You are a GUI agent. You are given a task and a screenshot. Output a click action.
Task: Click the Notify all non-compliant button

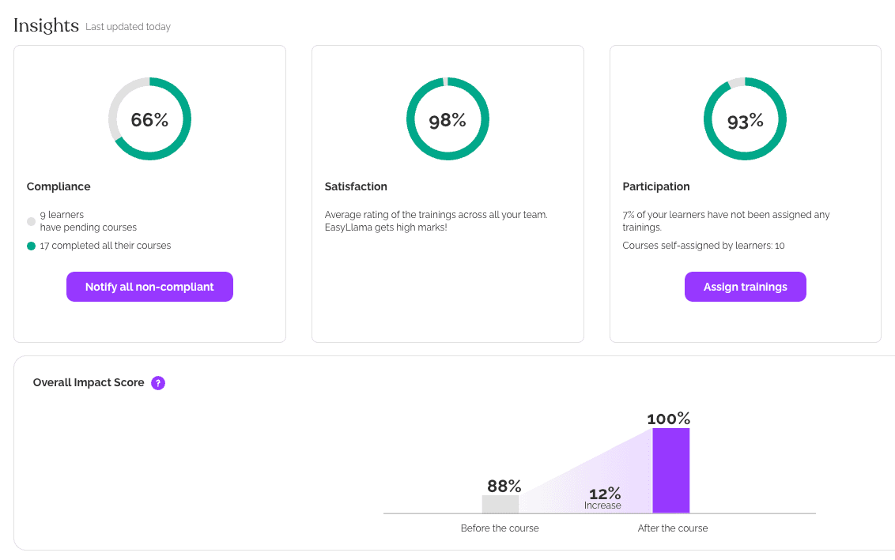pos(149,287)
